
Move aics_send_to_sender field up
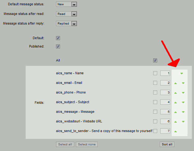[x=175, y=131]
